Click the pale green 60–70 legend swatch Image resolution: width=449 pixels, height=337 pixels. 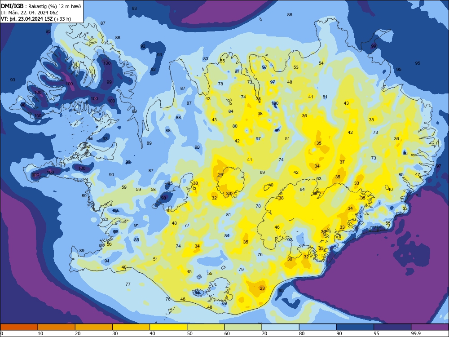pos(243,327)
